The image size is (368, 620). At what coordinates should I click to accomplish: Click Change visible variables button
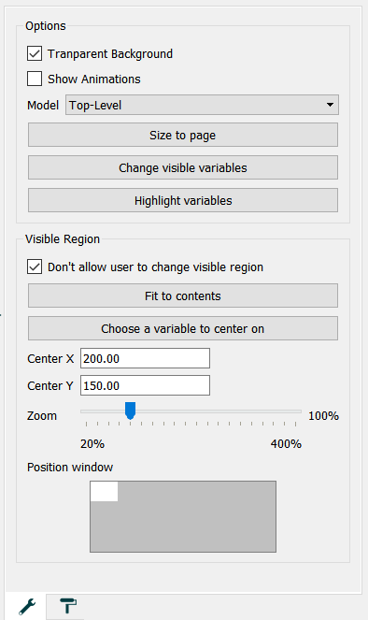183,167
